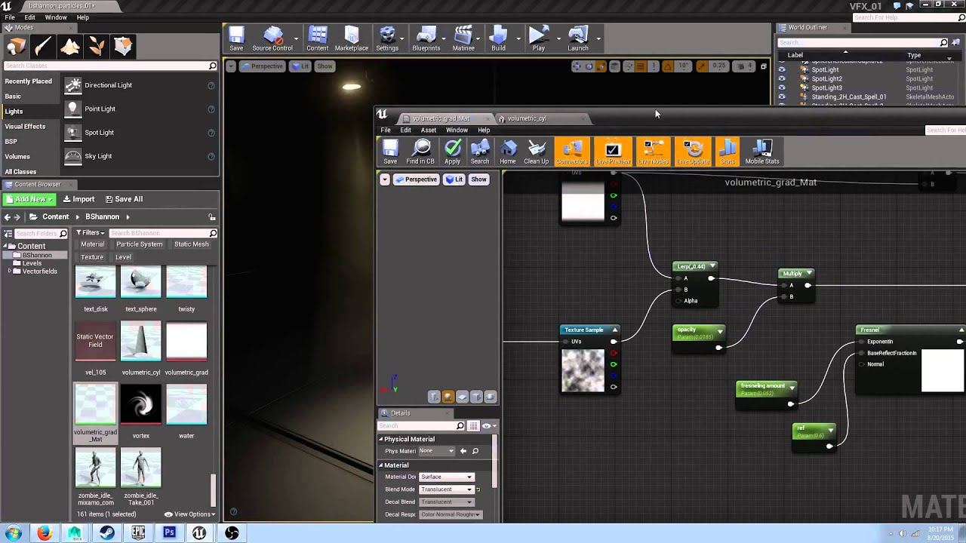Open Settings in the main toolbar
Screen dimensions: 966x543
click(387, 39)
